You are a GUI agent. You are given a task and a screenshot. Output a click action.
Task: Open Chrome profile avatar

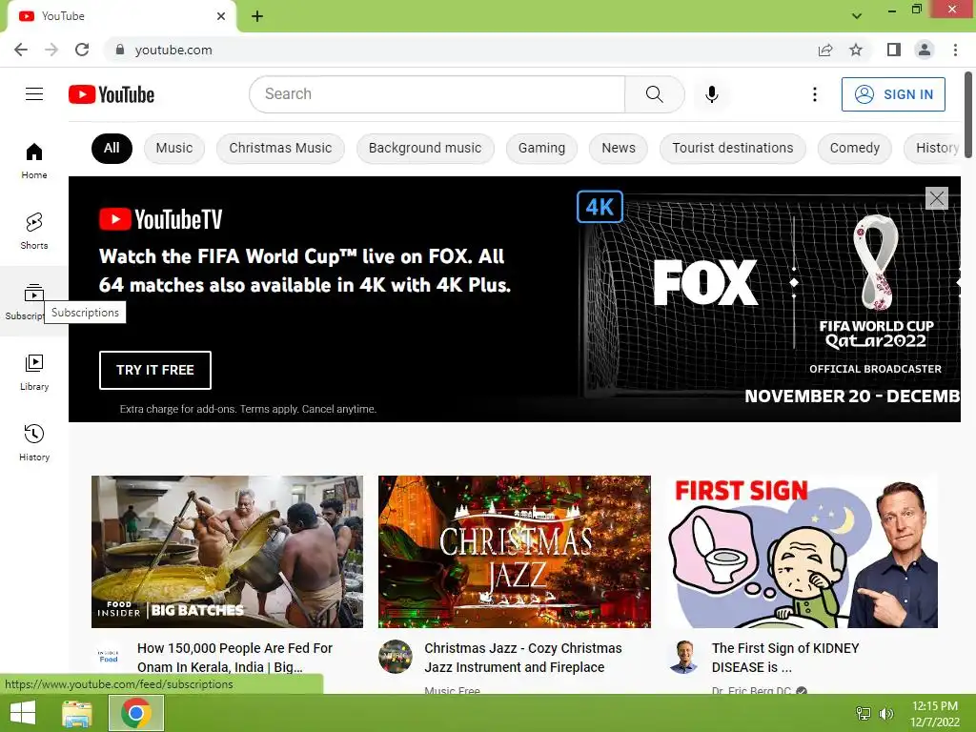coord(925,50)
